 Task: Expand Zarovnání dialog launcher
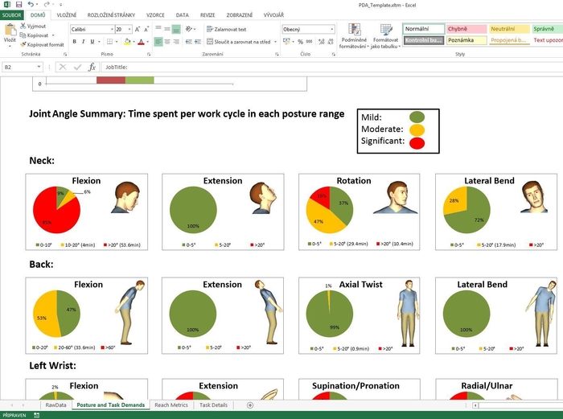coord(277,54)
